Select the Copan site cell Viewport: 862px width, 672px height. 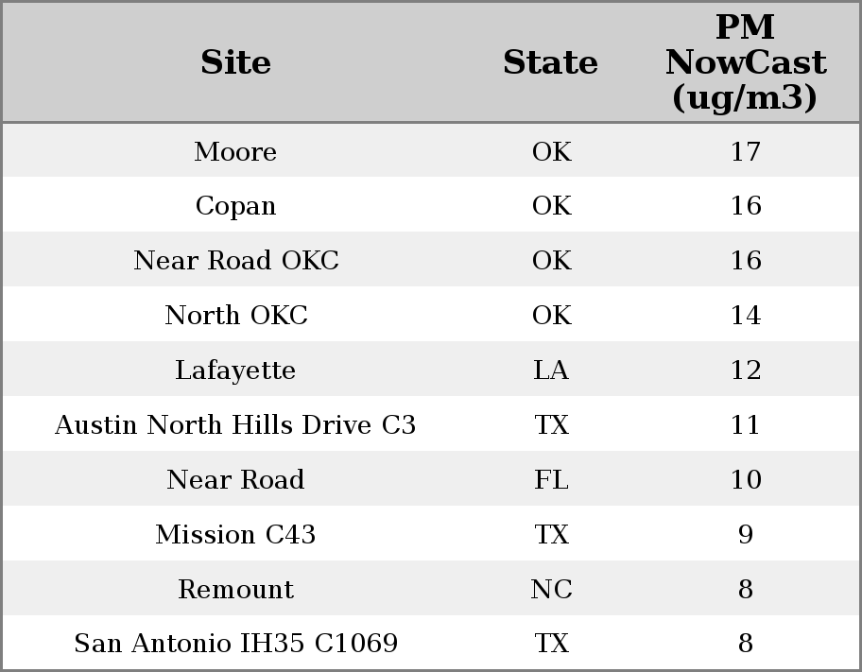pos(235,206)
